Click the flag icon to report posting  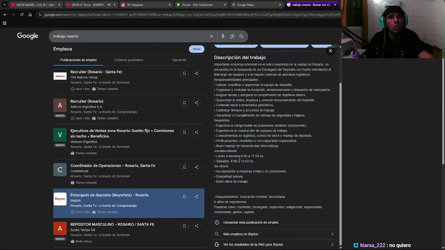217,223
